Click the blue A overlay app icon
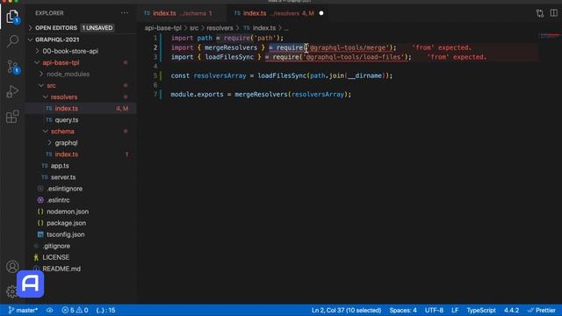562x316 pixels. [30, 284]
